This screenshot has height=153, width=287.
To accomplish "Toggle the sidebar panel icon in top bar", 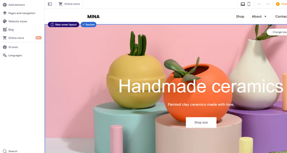I will click(x=50, y=4).
